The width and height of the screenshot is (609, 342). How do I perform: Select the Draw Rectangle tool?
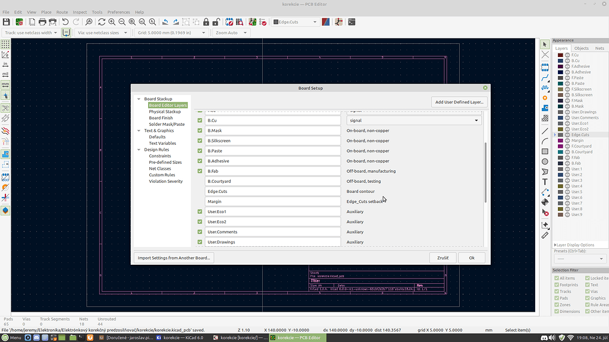pyautogui.click(x=545, y=151)
